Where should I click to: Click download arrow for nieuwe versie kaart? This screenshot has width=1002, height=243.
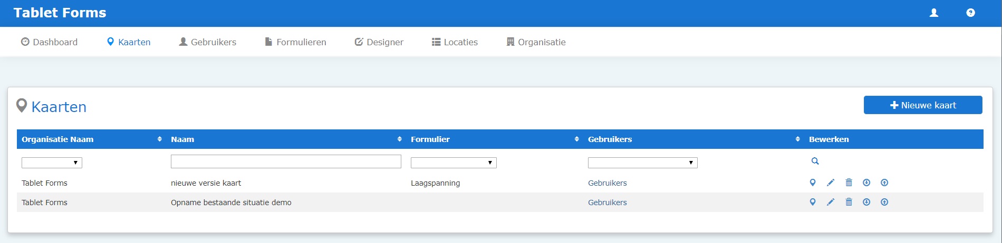(866, 183)
